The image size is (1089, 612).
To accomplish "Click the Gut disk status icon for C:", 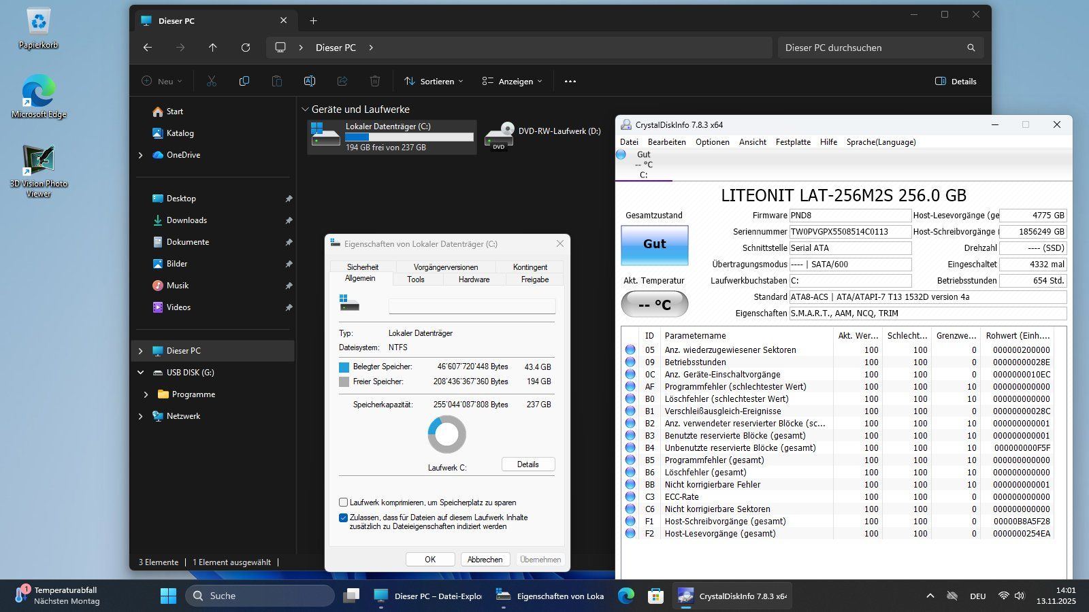I will 621,154.
